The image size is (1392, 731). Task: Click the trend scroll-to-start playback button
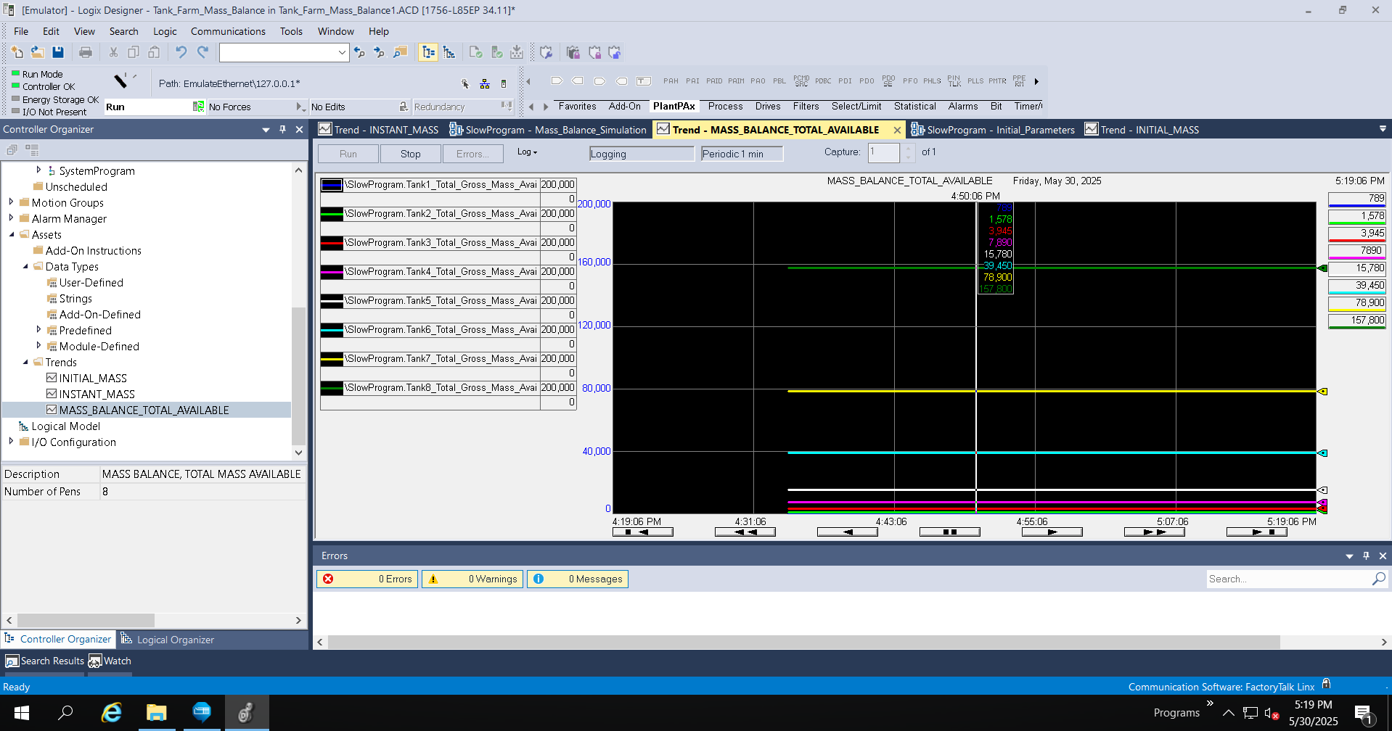coord(642,532)
